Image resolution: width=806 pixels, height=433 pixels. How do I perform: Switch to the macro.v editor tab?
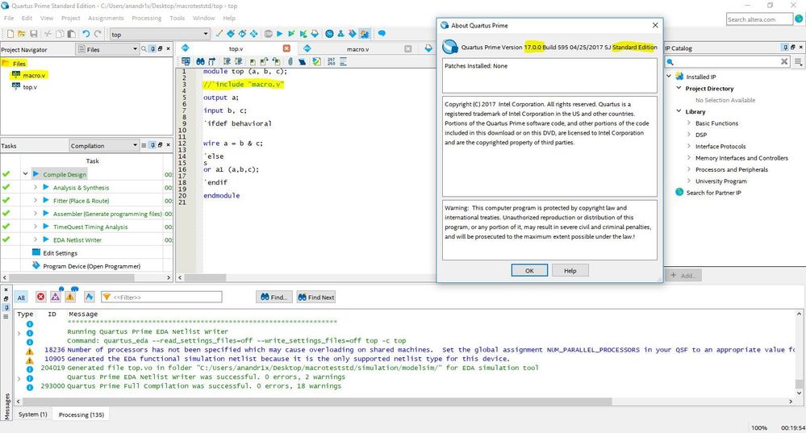[357, 49]
